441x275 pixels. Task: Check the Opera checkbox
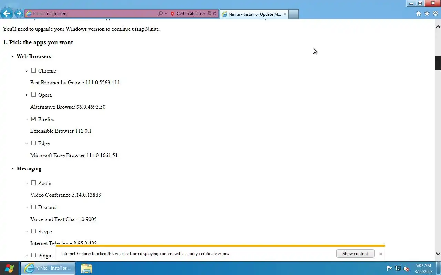[x=33, y=94]
